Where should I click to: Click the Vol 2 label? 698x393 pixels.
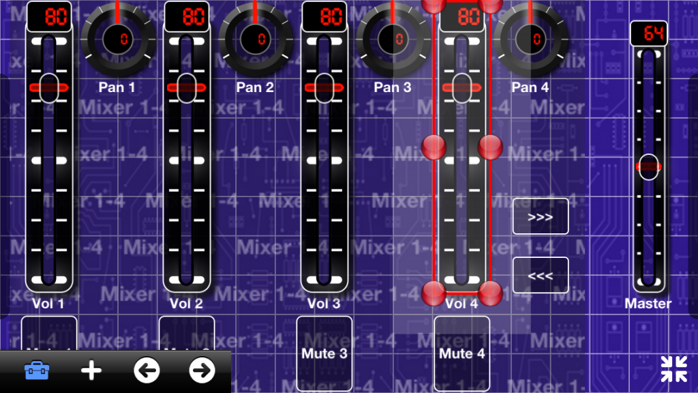click(186, 304)
